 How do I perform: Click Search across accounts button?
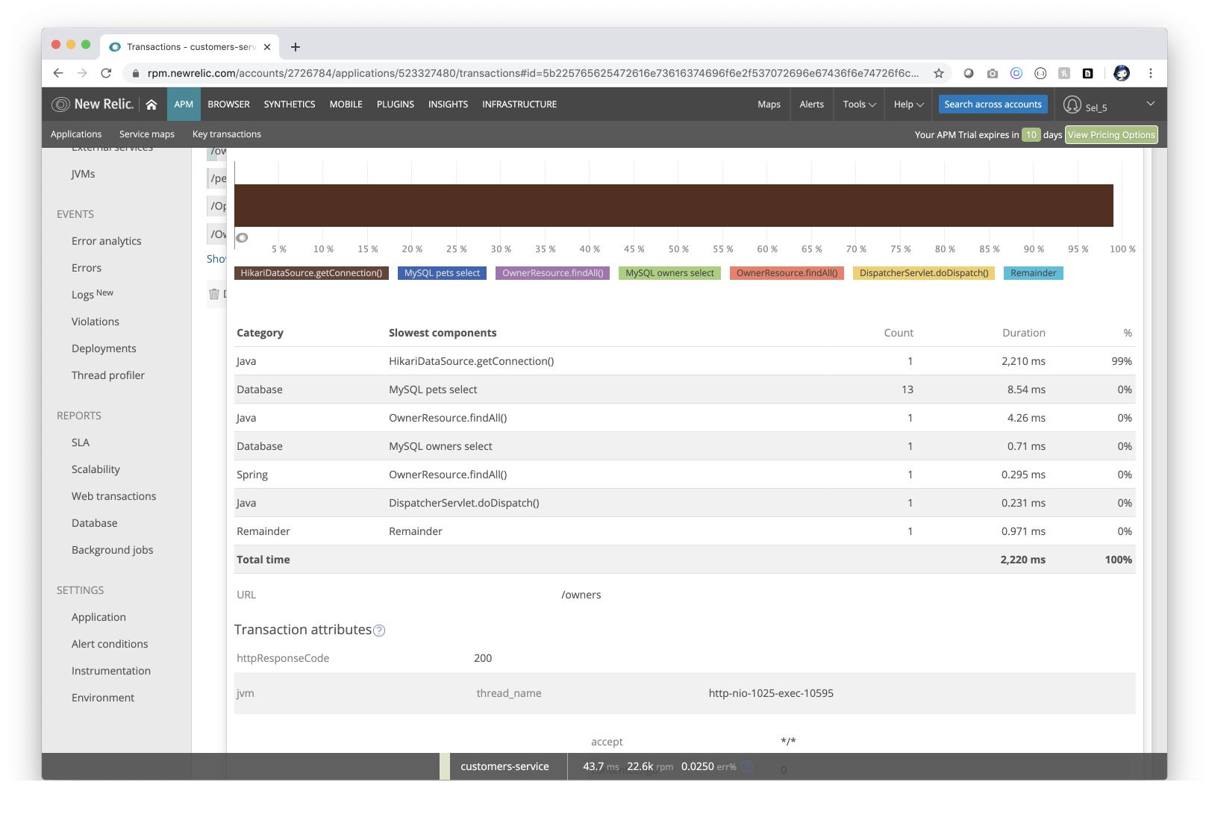coord(993,104)
